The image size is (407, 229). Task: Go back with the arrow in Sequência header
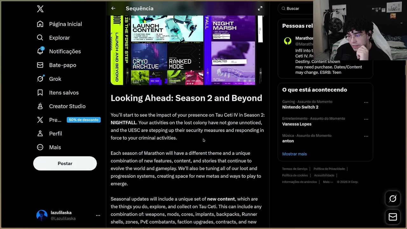point(113,8)
